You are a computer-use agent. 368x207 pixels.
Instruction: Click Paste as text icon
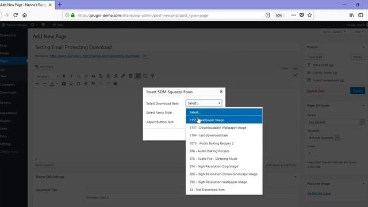click(64, 84)
